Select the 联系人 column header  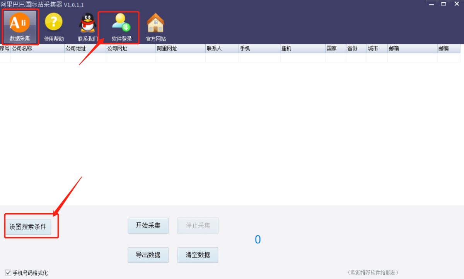(x=222, y=49)
